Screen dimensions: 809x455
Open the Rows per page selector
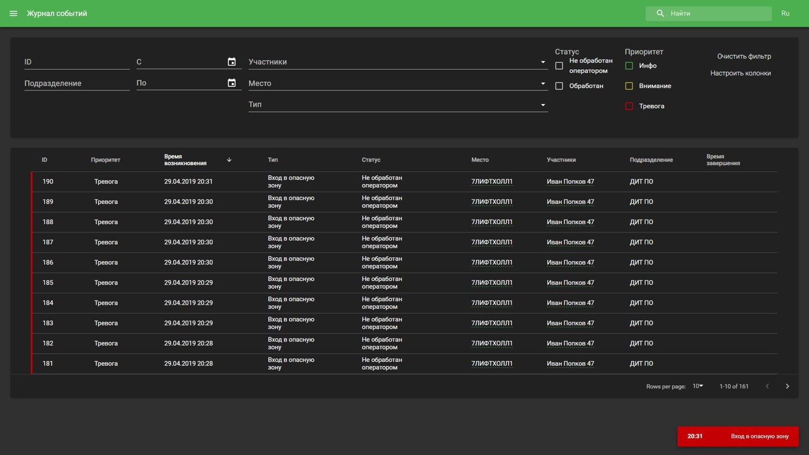pos(698,386)
